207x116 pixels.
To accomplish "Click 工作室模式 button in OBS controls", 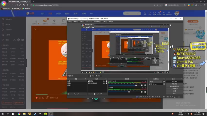I will coord(174,89).
